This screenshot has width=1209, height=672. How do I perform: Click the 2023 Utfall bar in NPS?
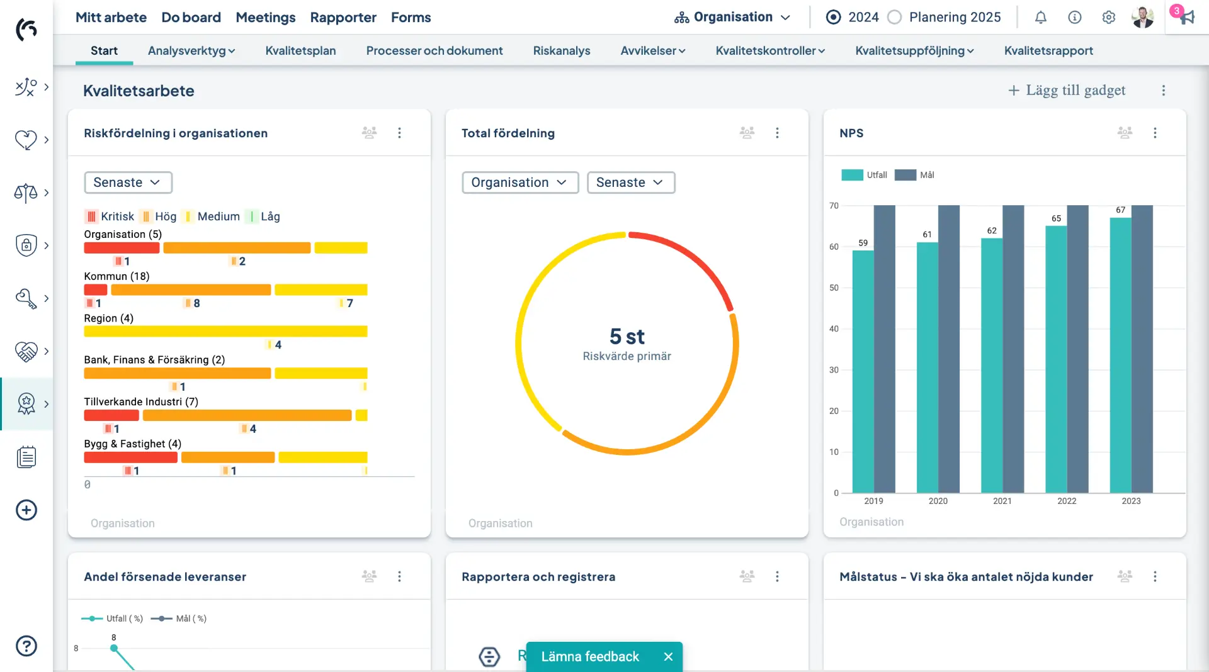1120,356
